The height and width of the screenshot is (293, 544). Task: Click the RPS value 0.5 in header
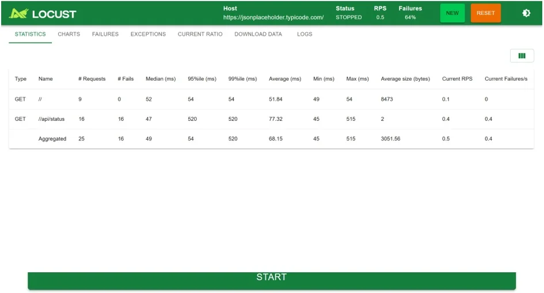[x=380, y=17]
